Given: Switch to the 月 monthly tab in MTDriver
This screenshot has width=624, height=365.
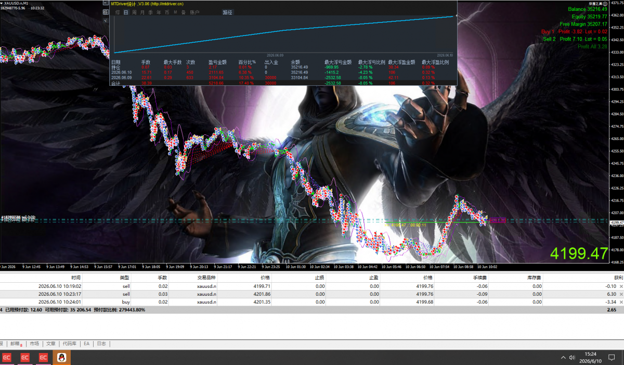Looking at the screenshot, I should pos(142,12).
